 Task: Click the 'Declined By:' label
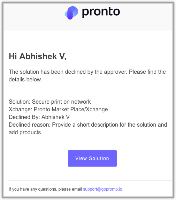tap(24, 117)
